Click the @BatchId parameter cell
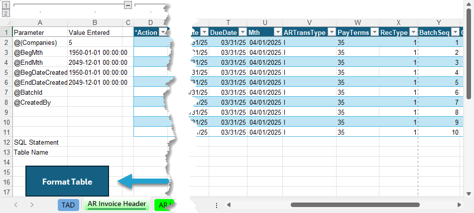 pyautogui.click(x=40, y=92)
